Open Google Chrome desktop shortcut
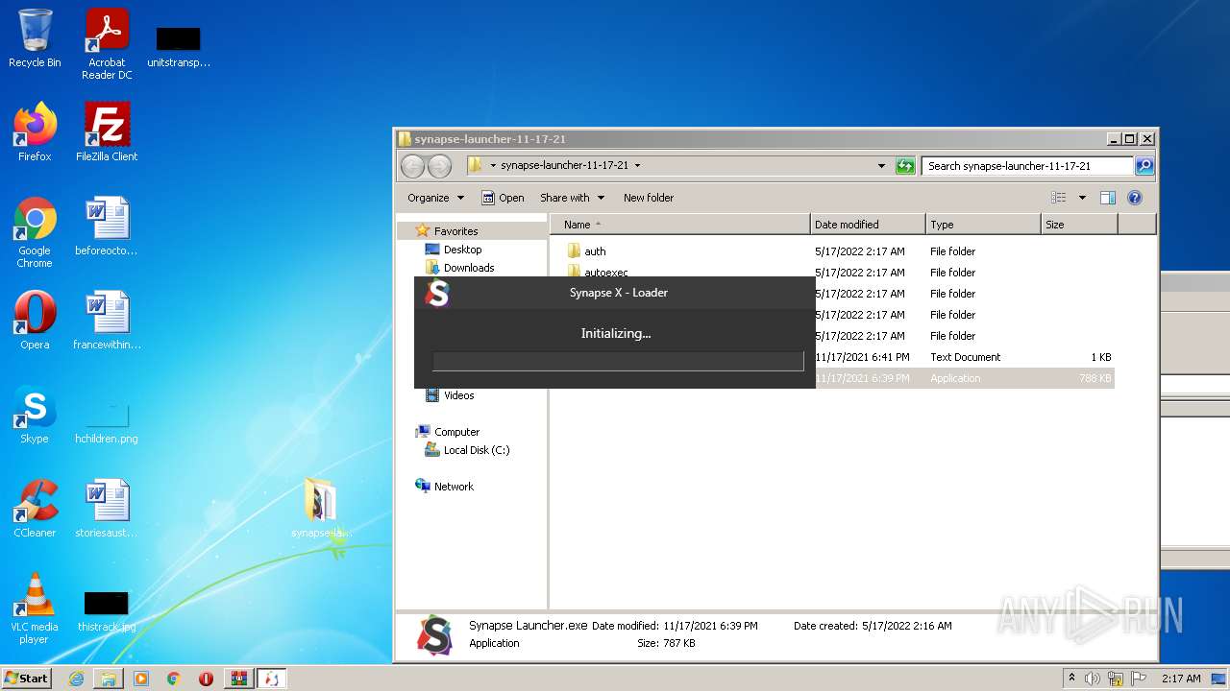1230x691 pixels. [35, 232]
